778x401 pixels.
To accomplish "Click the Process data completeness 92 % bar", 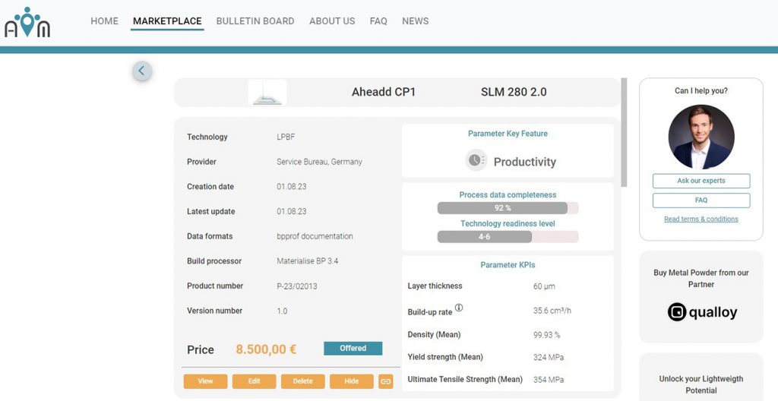I will click(x=508, y=208).
